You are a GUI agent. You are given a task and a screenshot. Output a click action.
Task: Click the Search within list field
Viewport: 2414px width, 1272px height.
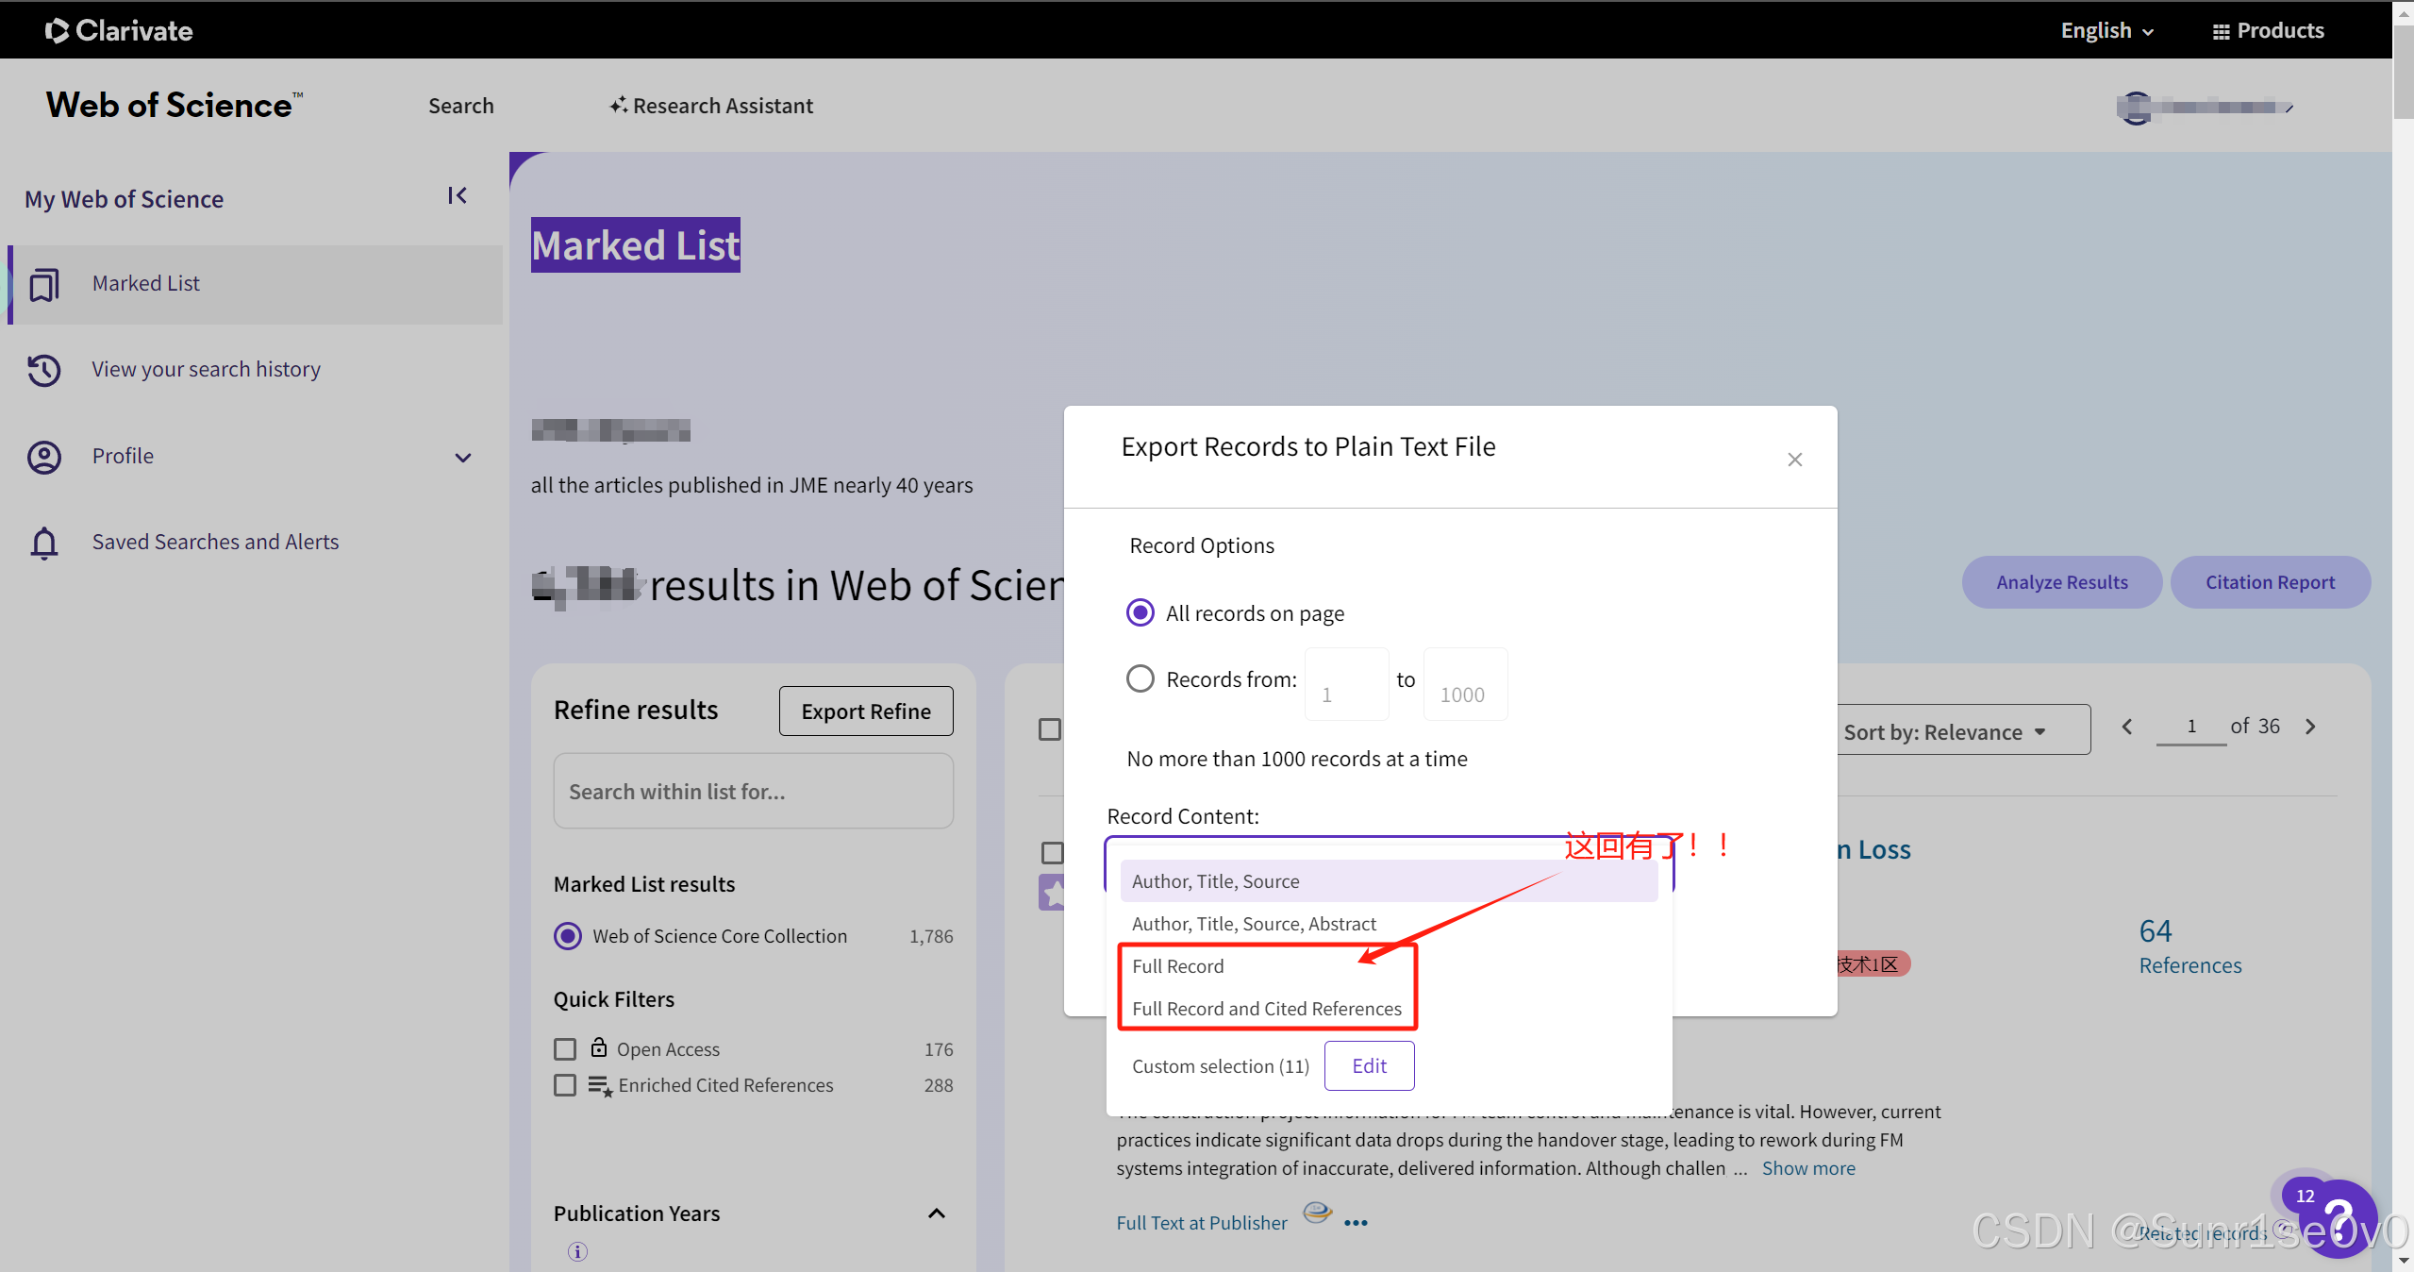coord(753,792)
